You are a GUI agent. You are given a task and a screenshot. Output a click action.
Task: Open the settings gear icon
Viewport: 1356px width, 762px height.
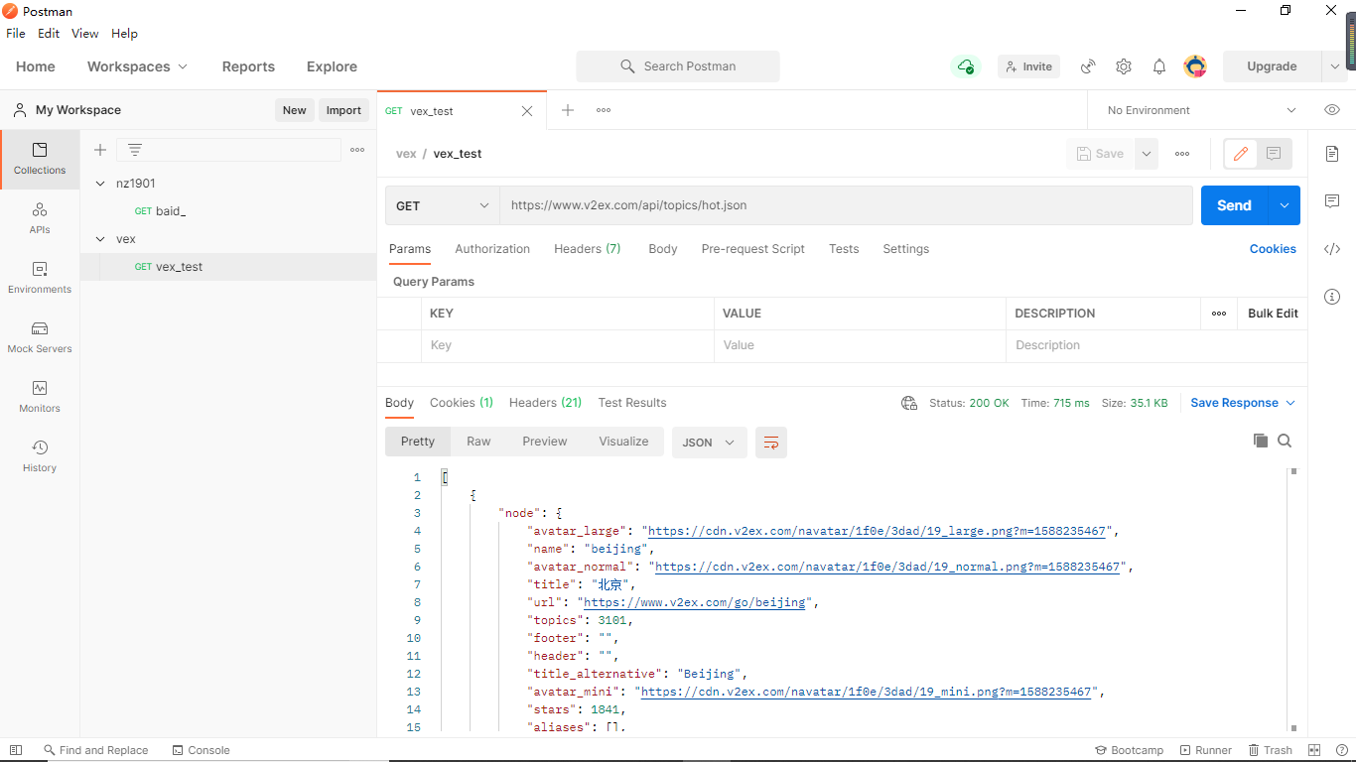[1124, 66]
